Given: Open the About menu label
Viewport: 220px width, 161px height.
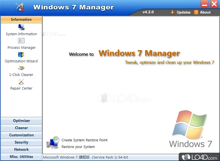Looking at the screenshot, I should click(205, 12).
